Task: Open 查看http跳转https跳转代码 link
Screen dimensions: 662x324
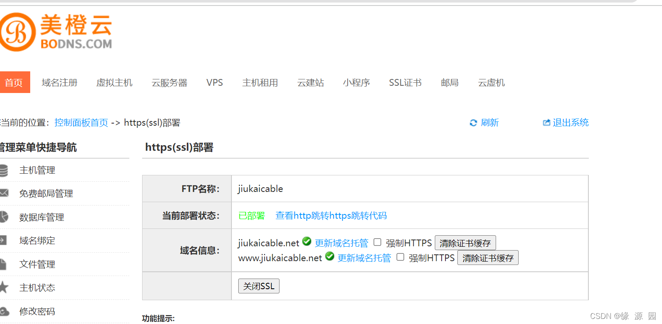Action: pyautogui.click(x=331, y=215)
